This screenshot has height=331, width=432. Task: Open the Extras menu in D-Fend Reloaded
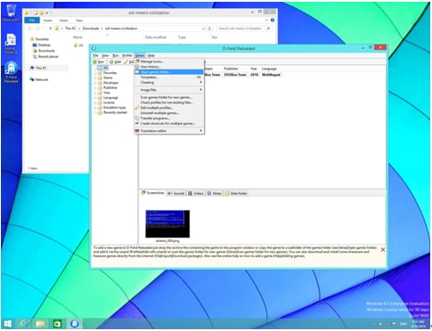click(140, 55)
